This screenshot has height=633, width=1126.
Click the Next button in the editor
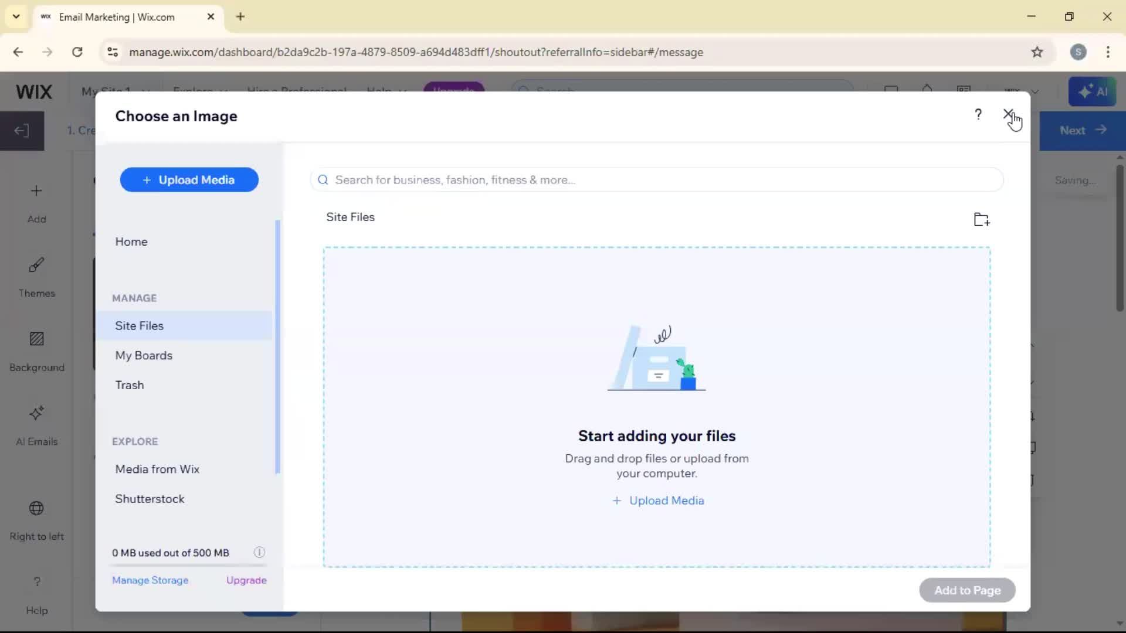click(x=1083, y=131)
